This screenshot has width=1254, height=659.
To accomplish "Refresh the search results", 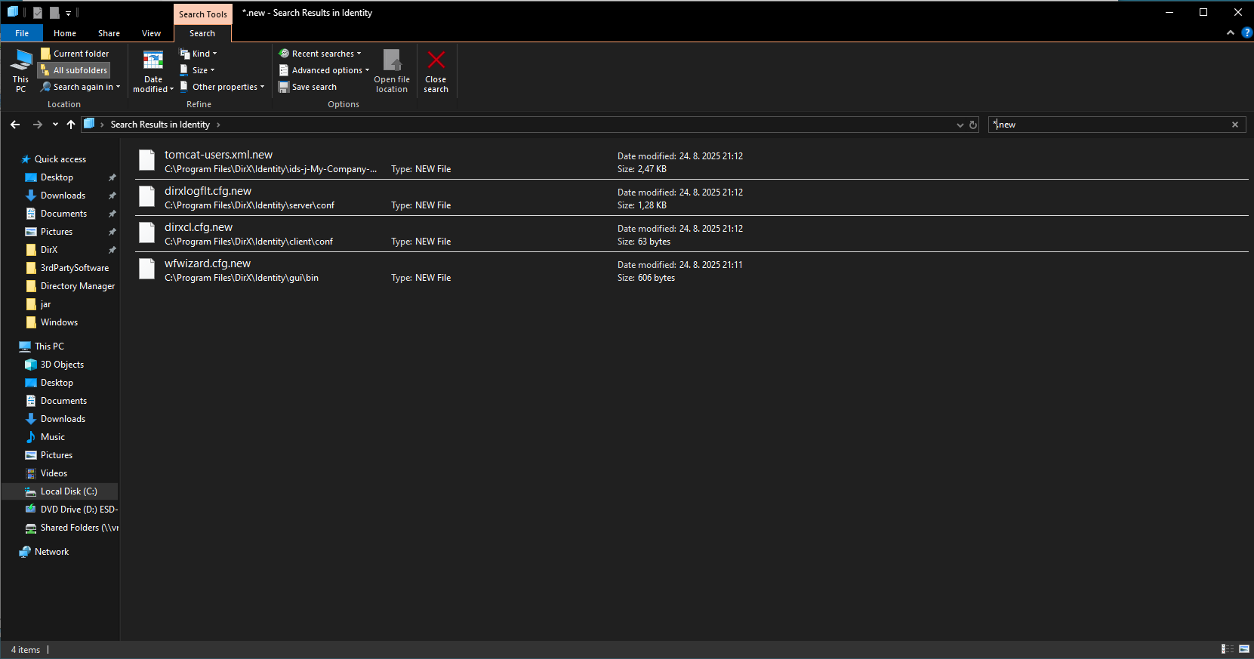I will 973,125.
